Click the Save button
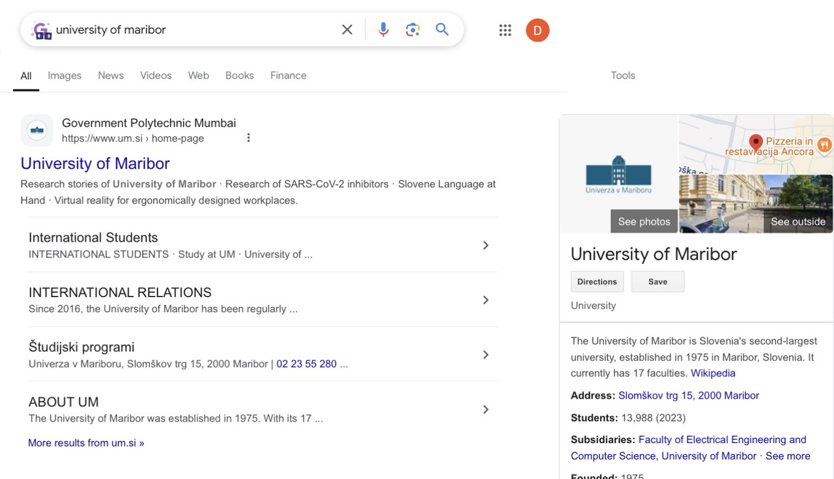The height and width of the screenshot is (479, 834). (657, 282)
